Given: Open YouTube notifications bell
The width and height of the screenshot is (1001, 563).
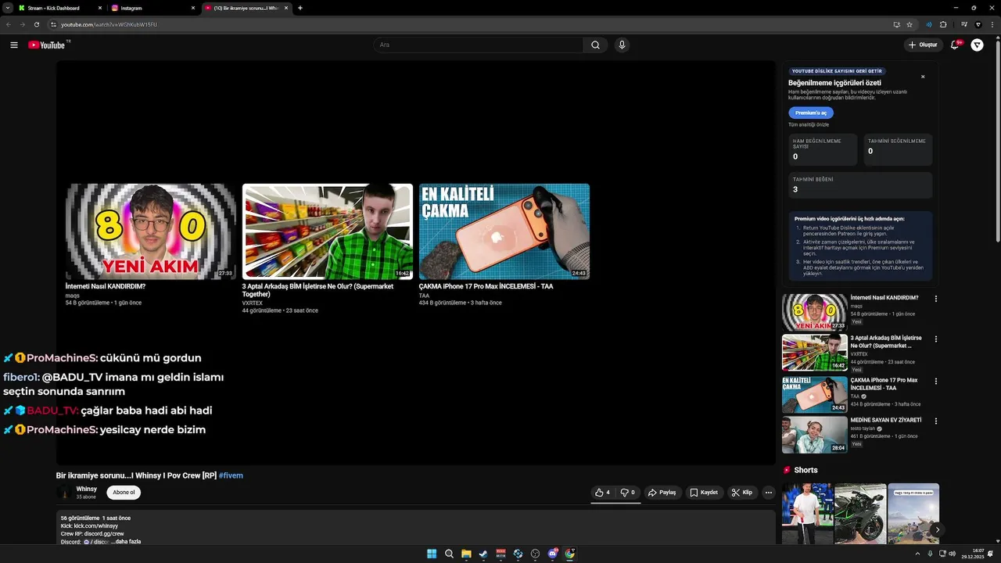Looking at the screenshot, I should pyautogui.click(x=955, y=45).
